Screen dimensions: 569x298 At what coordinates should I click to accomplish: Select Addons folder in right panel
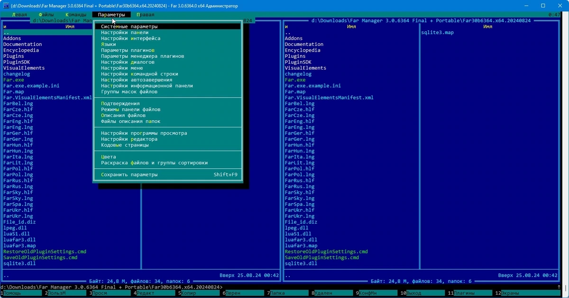(294, 38)
